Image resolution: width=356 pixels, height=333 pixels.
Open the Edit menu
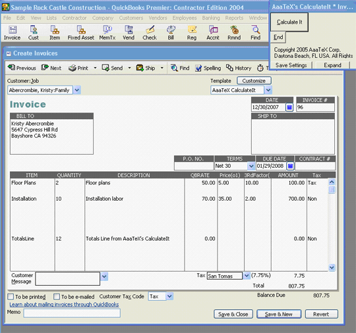click(x=20, y=18)
